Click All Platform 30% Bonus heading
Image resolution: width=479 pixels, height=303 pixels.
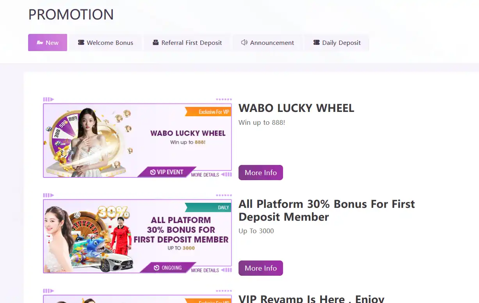point(327,210)
